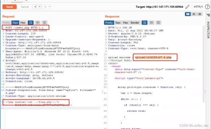Toggle non-printable characters in Response panel
Viewport: 211px width, 129px height.
pyautogui.click(x=152, y=23)
